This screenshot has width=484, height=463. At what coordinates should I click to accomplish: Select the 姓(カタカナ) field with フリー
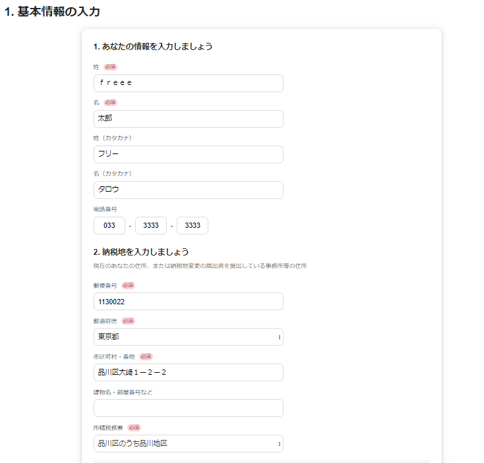189,154
